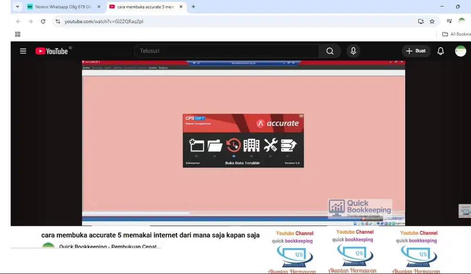Click the video title text
471x274 pixels.
(150, 235)
